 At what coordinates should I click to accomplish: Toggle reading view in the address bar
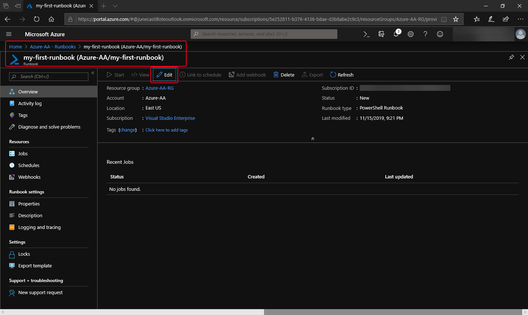click(x=444, y=19)
